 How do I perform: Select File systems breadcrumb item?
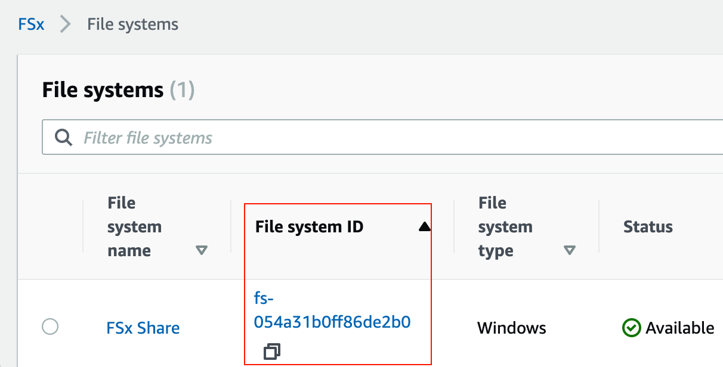pos(132,24)
